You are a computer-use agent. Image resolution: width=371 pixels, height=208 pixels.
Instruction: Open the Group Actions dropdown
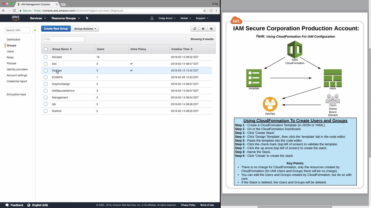(x=85, y=29)
